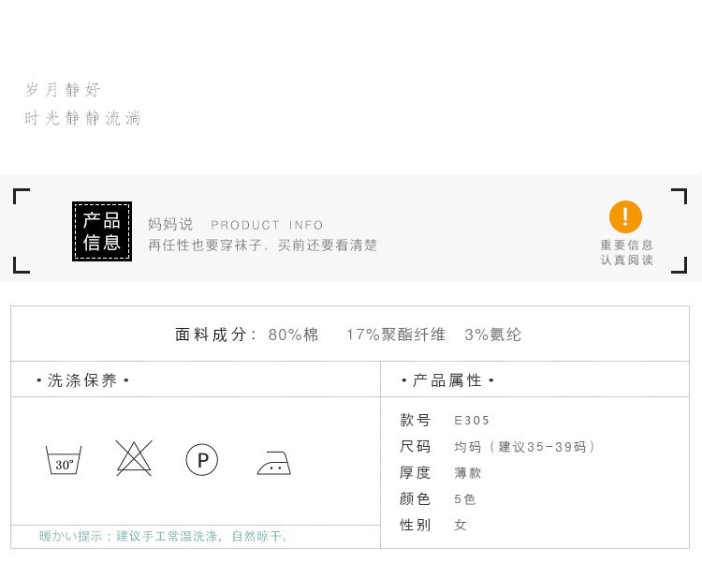Click the 认真阅读 text
This screenshot has width=702, height=565.
click(626, 260)
